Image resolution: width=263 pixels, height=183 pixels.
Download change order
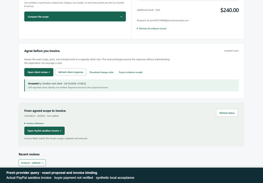click(x=101, y=72)
